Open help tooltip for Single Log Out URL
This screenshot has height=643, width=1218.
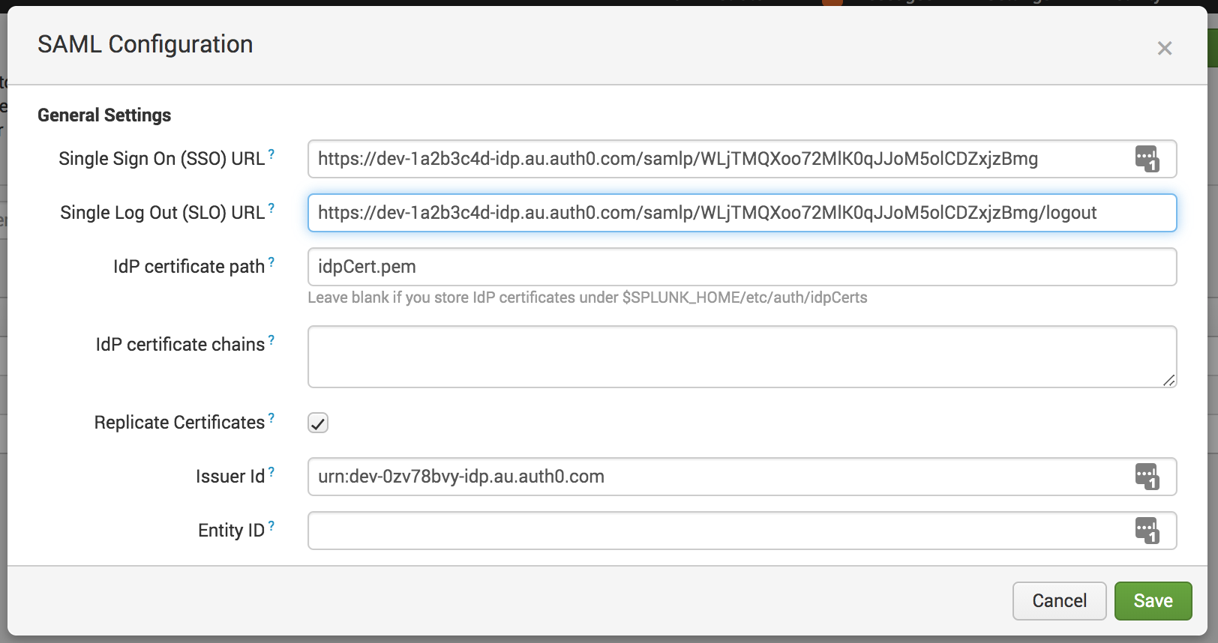[271, 208]
